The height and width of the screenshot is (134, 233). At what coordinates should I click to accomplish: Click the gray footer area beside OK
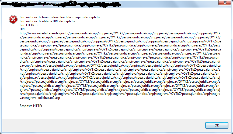tap(103, 125)
